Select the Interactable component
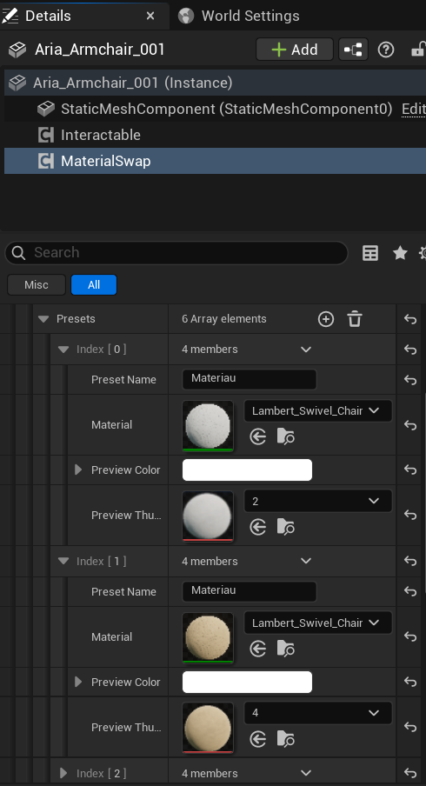426x786 pixels. [x=215, y=135]
